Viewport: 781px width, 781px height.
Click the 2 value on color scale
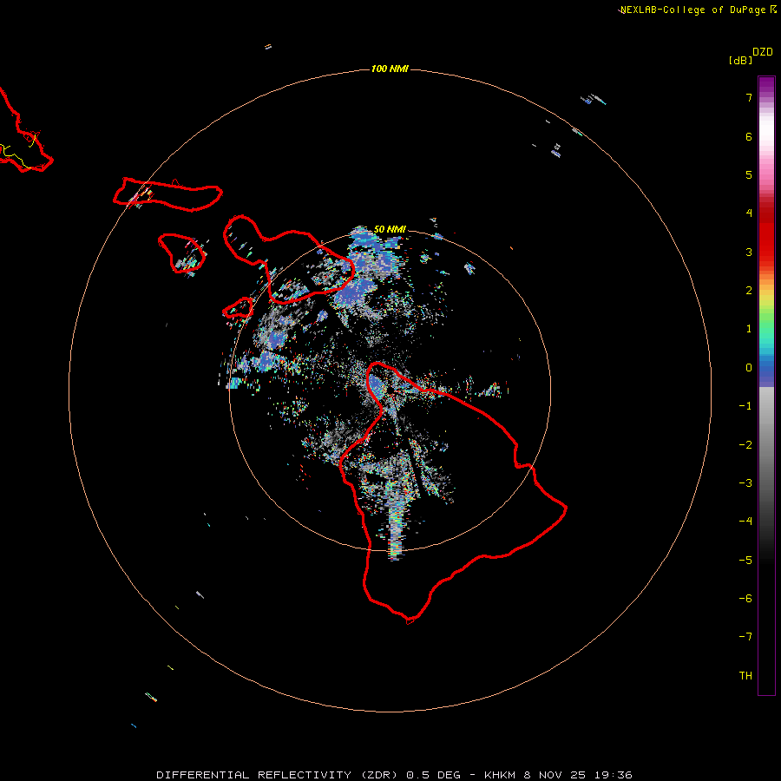click(x=749, y=291)
